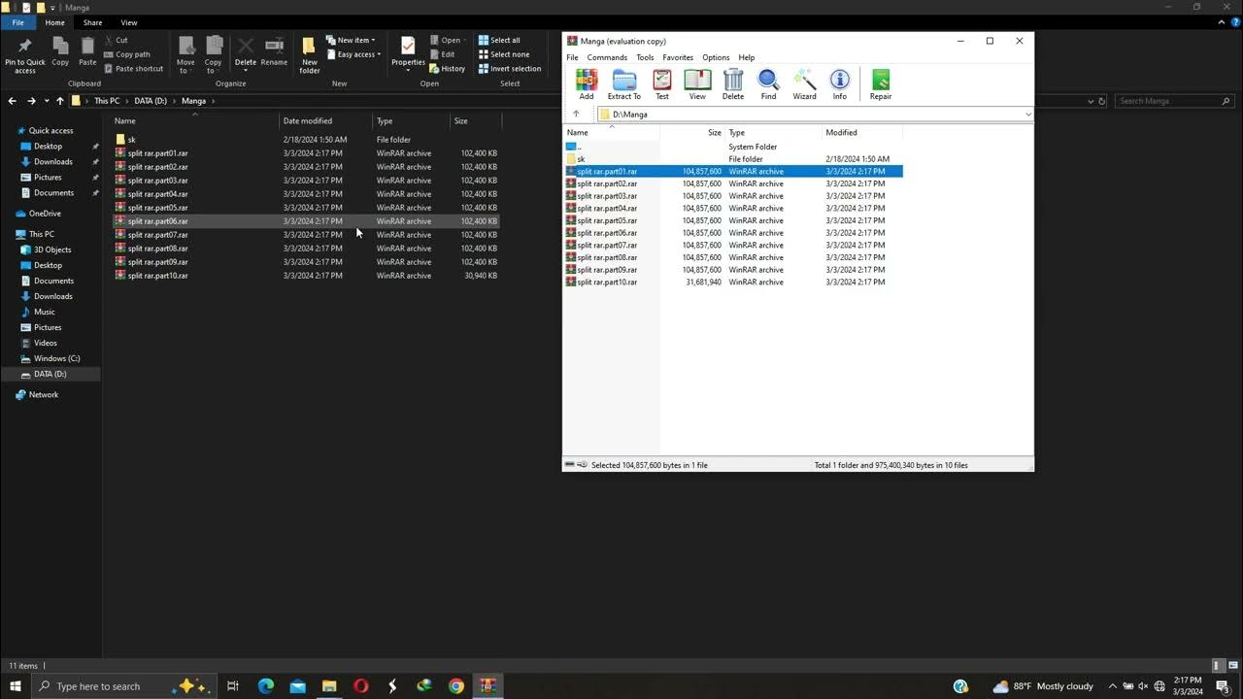Click Invert selection in Explorer ribbon
The height and width of the screenshot is (699, 1243).
click(x=510, y=69)
